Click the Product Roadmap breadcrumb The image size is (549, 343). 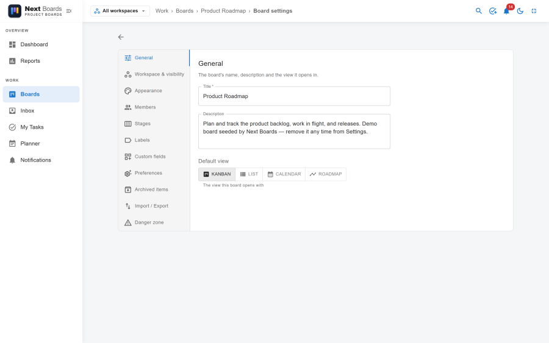(x=223, y=11)
